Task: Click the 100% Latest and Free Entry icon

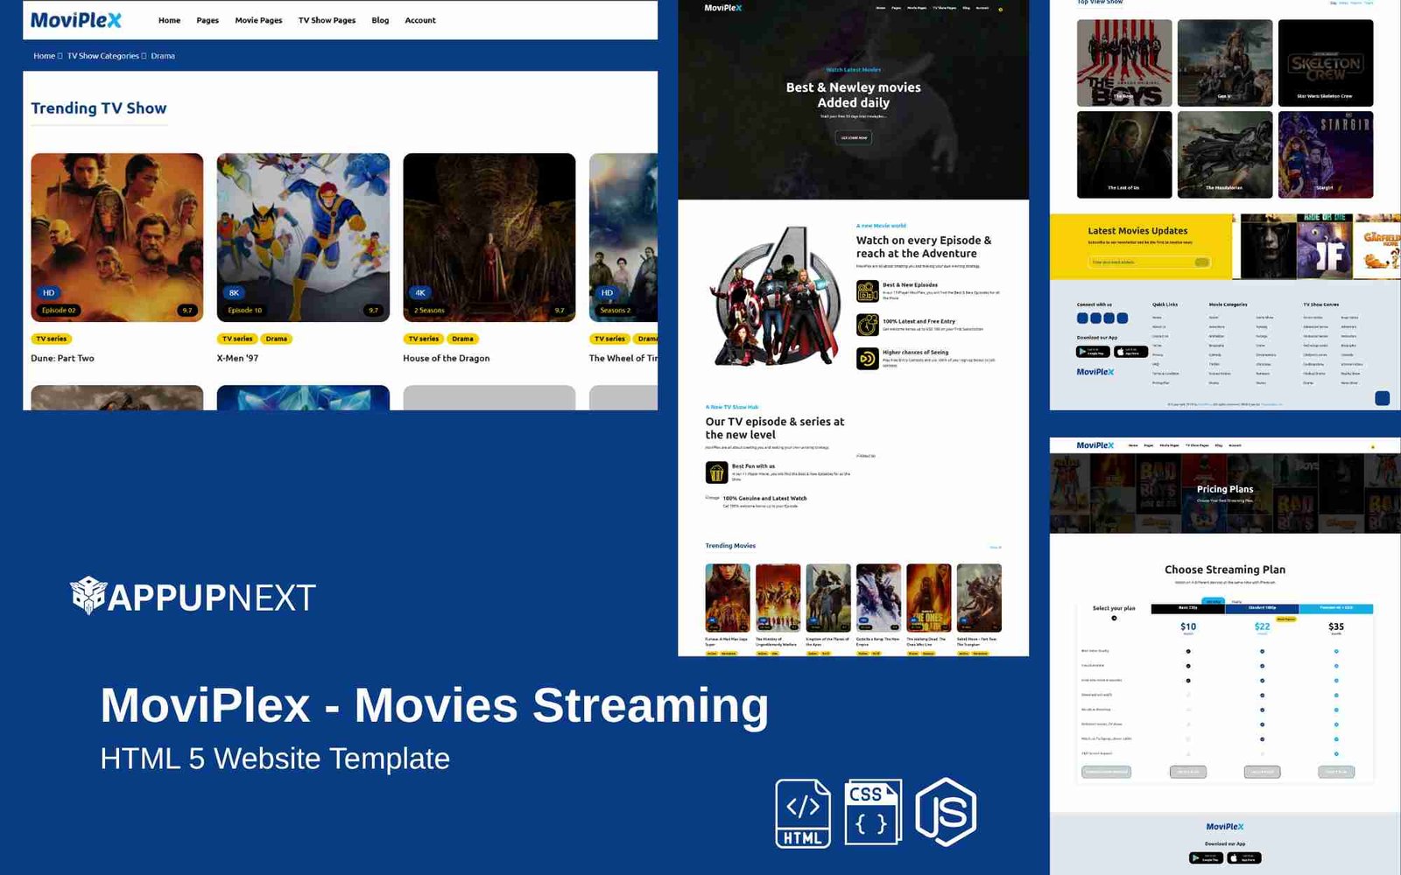Action: pyautogui.click(x=867, y=325)
